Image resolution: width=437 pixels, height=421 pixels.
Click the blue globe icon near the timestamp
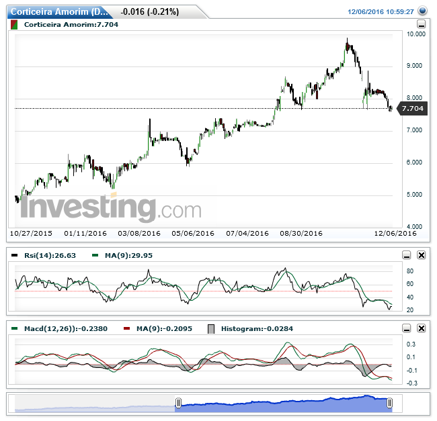[423, 11]
